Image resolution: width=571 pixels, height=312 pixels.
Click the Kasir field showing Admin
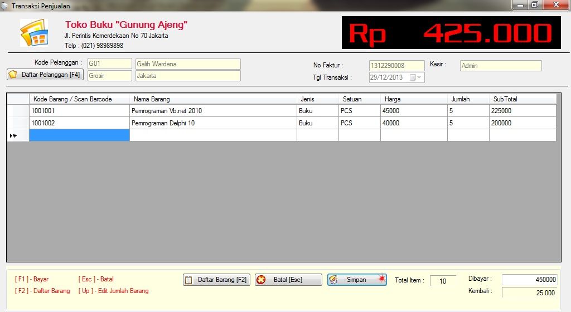pyautogui.click(x=500, y=66)
